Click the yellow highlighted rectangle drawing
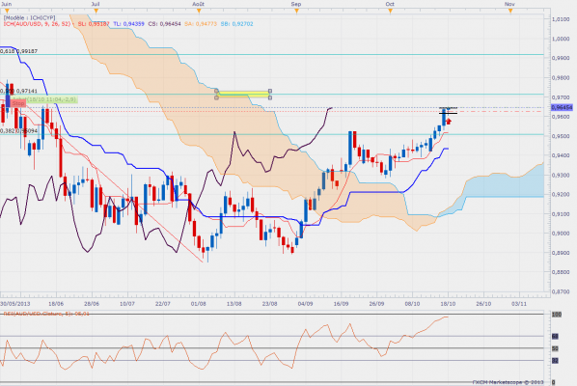Image resolution: width=577 pixels, height=386 pixels. click(x=243, y=95)
